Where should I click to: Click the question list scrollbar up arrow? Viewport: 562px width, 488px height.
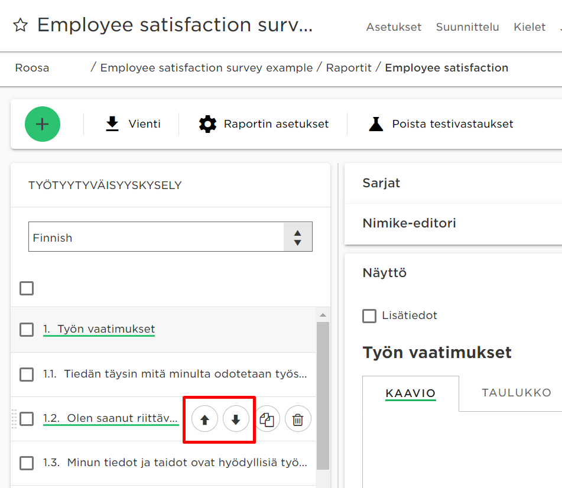(x=323, y=315)
